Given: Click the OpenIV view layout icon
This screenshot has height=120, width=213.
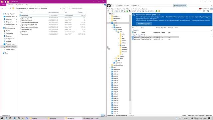Looking at the screenshot, I should pos(204,11).
